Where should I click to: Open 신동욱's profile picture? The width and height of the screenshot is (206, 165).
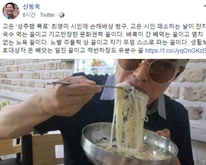coord(11,11)
